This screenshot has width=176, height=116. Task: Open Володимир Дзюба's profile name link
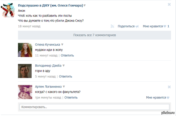coord(48,66)
